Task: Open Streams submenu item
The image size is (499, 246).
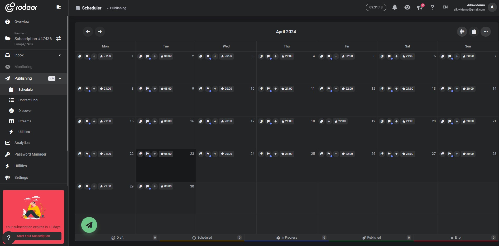Action: tap(34, 121)
